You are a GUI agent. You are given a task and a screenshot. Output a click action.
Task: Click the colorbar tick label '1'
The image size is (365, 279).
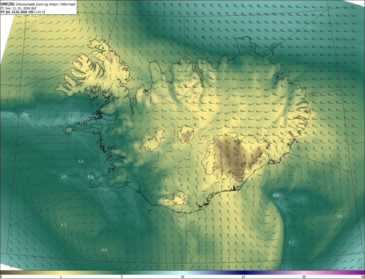61,277
